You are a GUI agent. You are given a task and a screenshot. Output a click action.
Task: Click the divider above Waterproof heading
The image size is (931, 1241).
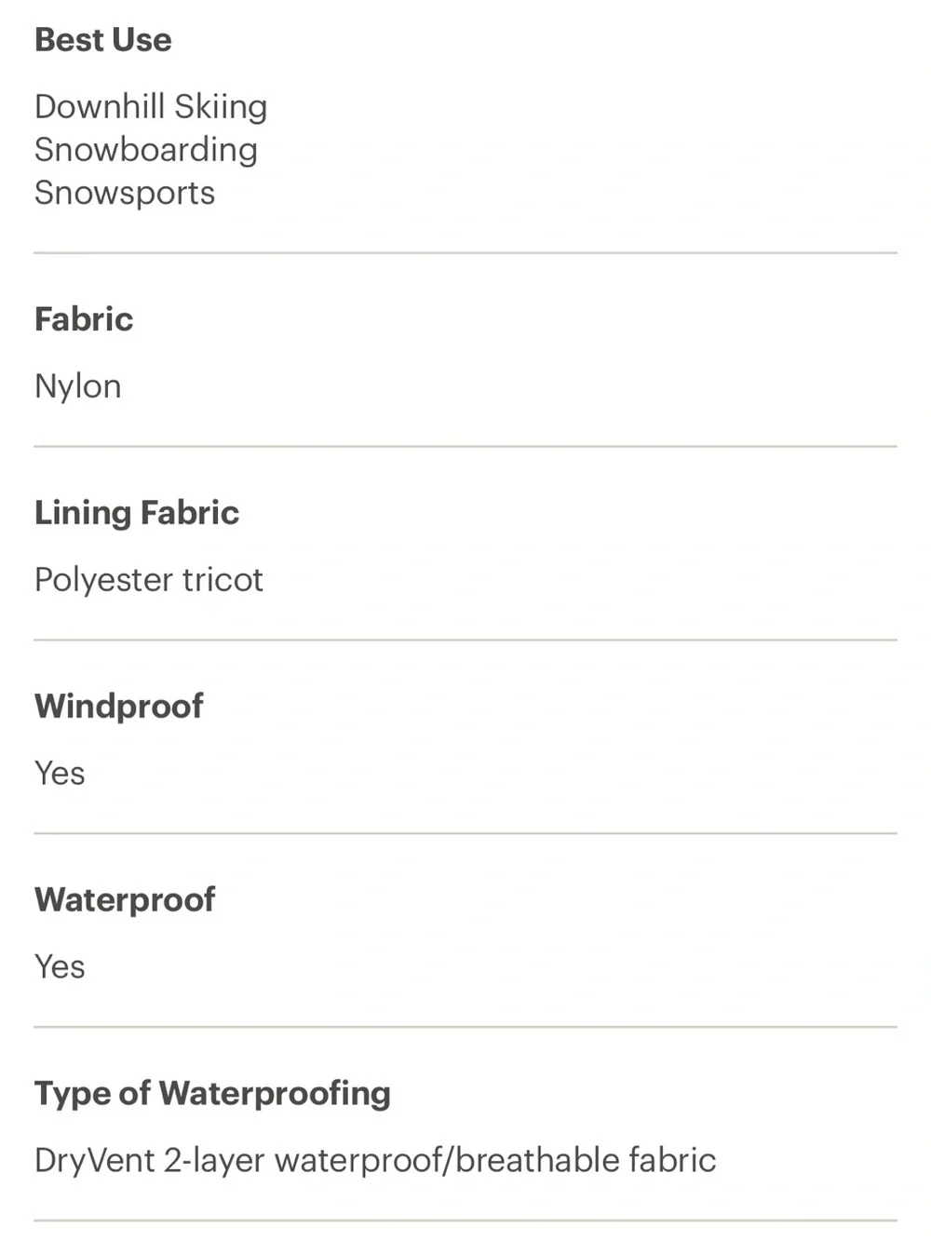[x=465, y=833]
